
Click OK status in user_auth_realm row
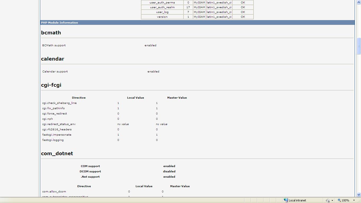[243, 7]
